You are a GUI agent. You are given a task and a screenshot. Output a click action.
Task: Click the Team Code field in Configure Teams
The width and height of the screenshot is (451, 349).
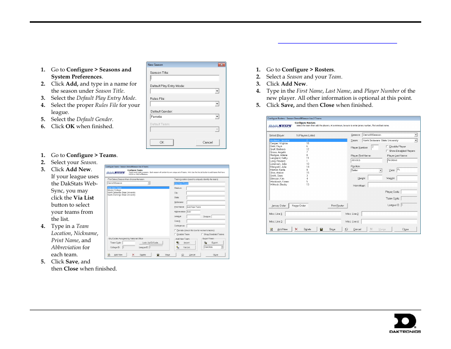[129, 243]
